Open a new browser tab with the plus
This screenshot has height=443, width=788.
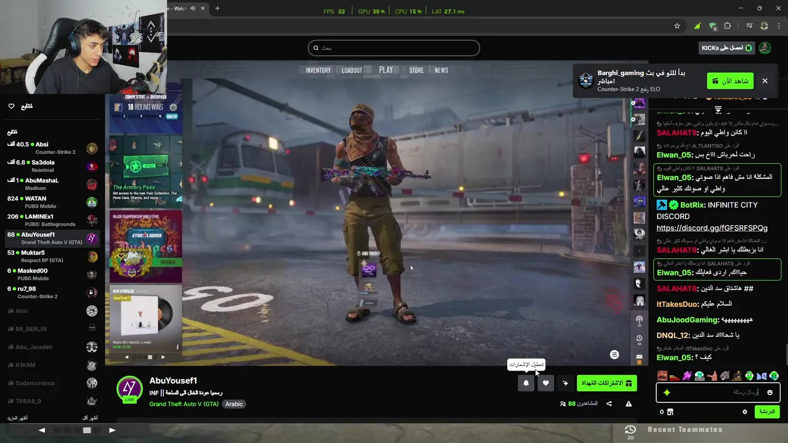point(217,8)
